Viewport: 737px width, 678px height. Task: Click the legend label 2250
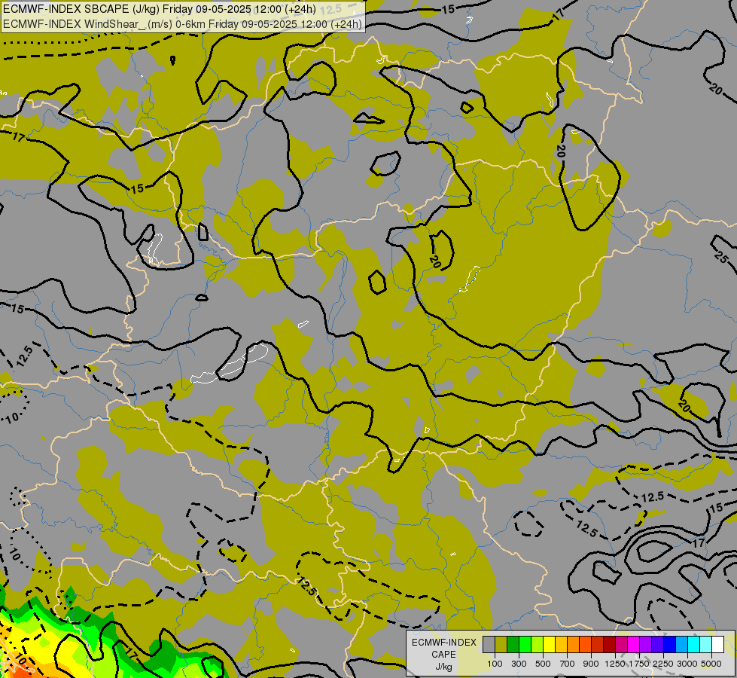[x=663, y=664]
